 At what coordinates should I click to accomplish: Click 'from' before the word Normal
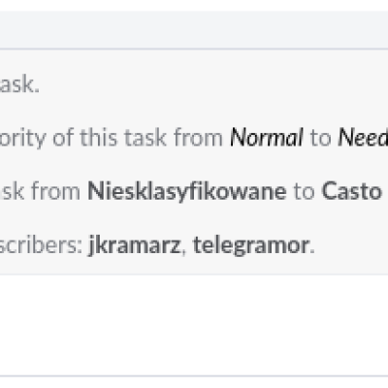pyautogui.click(x=198, y=138)
